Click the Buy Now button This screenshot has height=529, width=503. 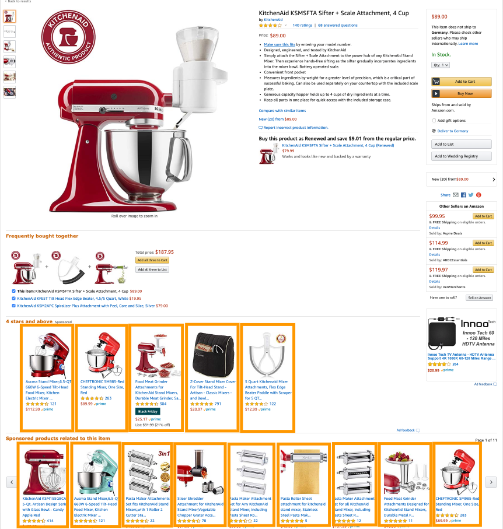(461, 93)
